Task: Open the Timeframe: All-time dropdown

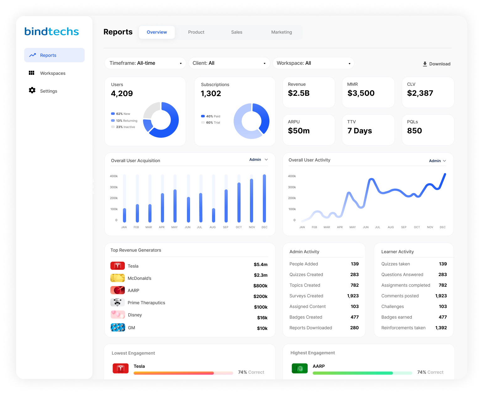Action: 145,63
